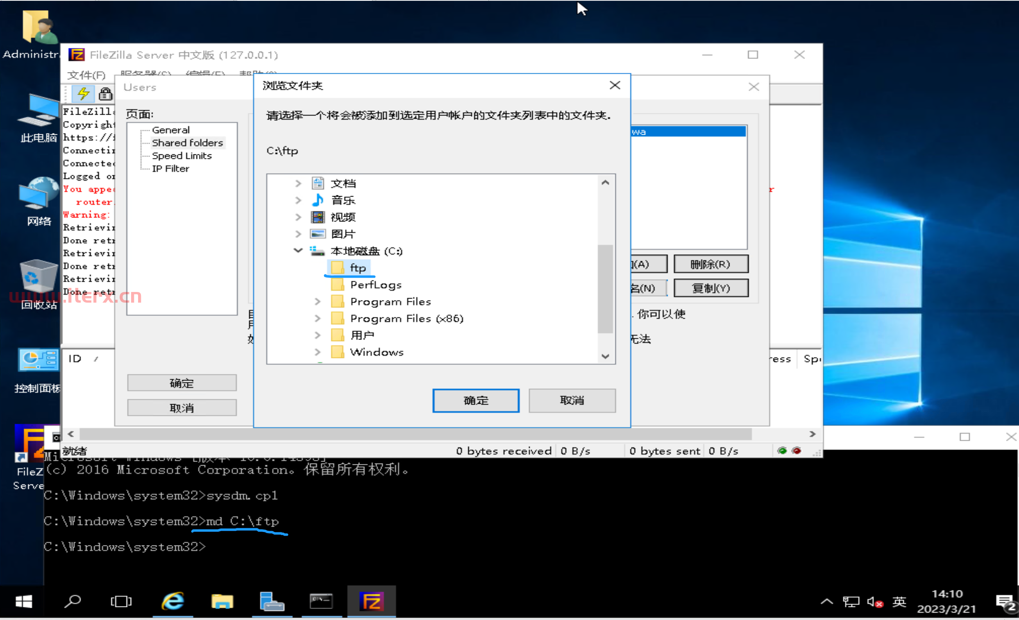Expand the 文档 node chevron
Viewport: 1019px width, 620px height.
[298, 183]
